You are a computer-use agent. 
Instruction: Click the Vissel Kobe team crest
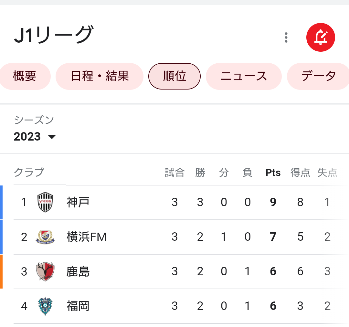click(45, 202)
